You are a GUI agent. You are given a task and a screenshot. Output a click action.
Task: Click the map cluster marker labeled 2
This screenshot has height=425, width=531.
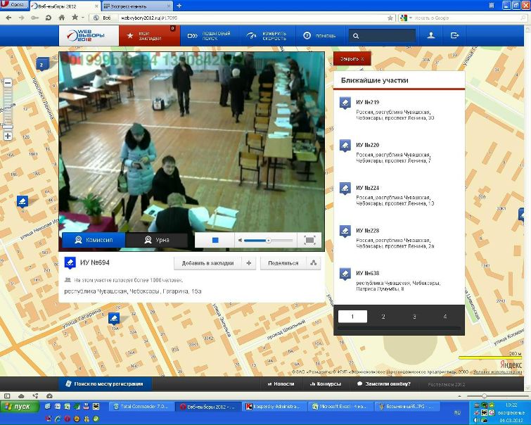[x=42, y=65]
